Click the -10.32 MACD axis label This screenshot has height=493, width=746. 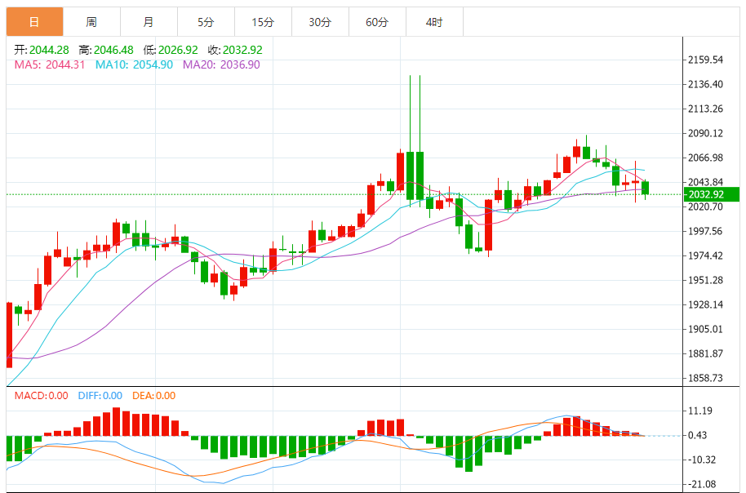[x=702, y=460]
